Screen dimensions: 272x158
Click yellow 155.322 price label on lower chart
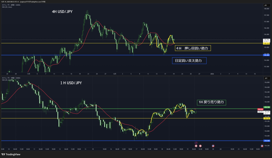coord(266,118)
